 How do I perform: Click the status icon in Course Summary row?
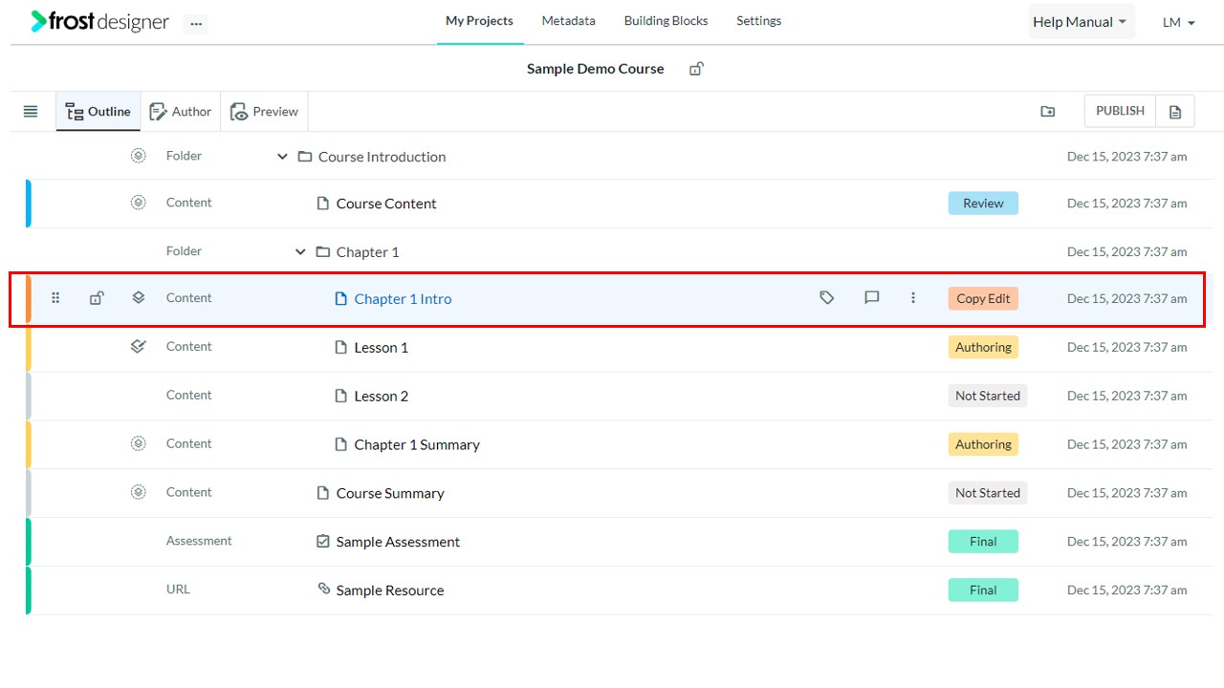coord(139,492)
